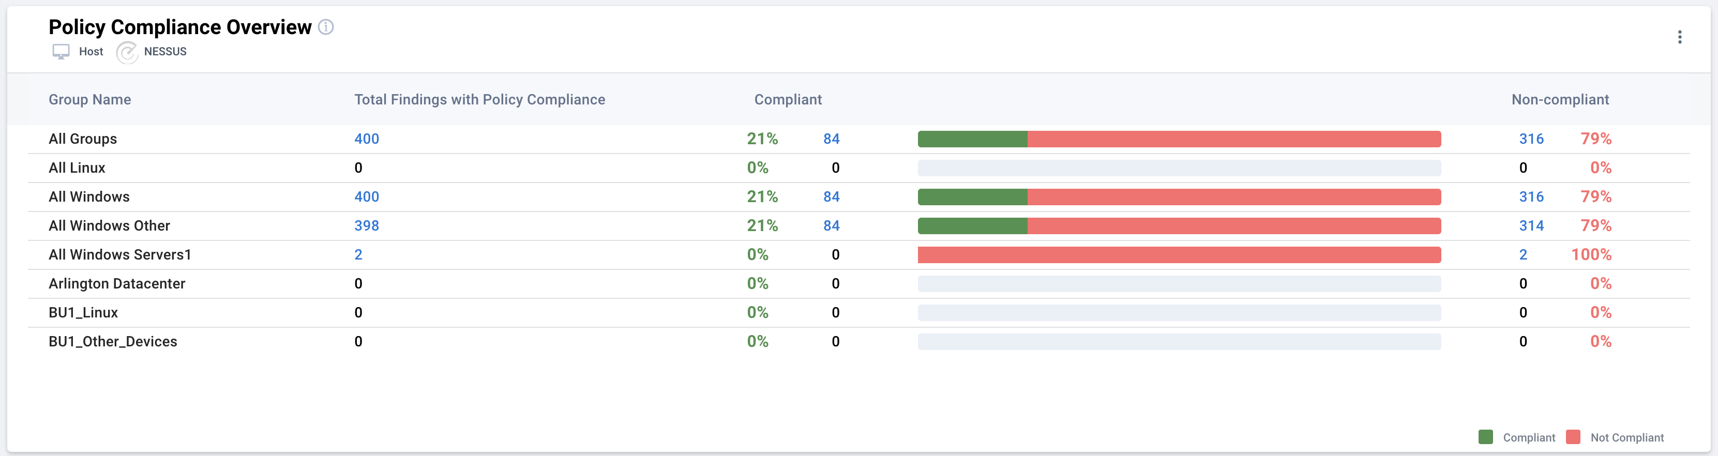Open All Windows Other non-compliant 314 count
This screenshot has width=1718, height=456.
[1531, 225]
